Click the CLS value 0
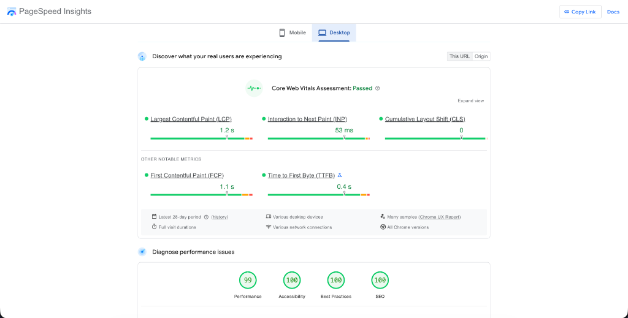Image resolution: width=628 pixels, height=318 pixels. pyautogui.click(x=461, y=131)
